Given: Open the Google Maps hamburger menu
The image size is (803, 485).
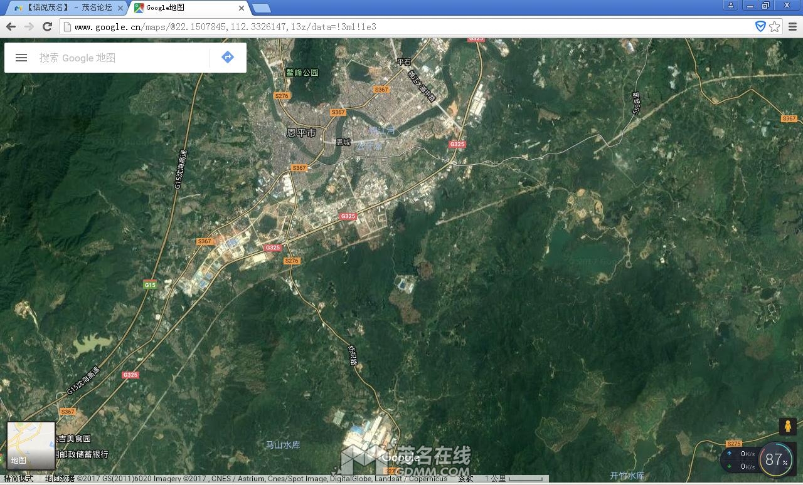Looking at the screenshot, I should [21, 58].
